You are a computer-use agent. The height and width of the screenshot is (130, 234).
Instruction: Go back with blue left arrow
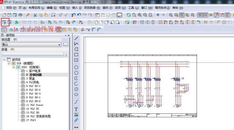[158, 15]
